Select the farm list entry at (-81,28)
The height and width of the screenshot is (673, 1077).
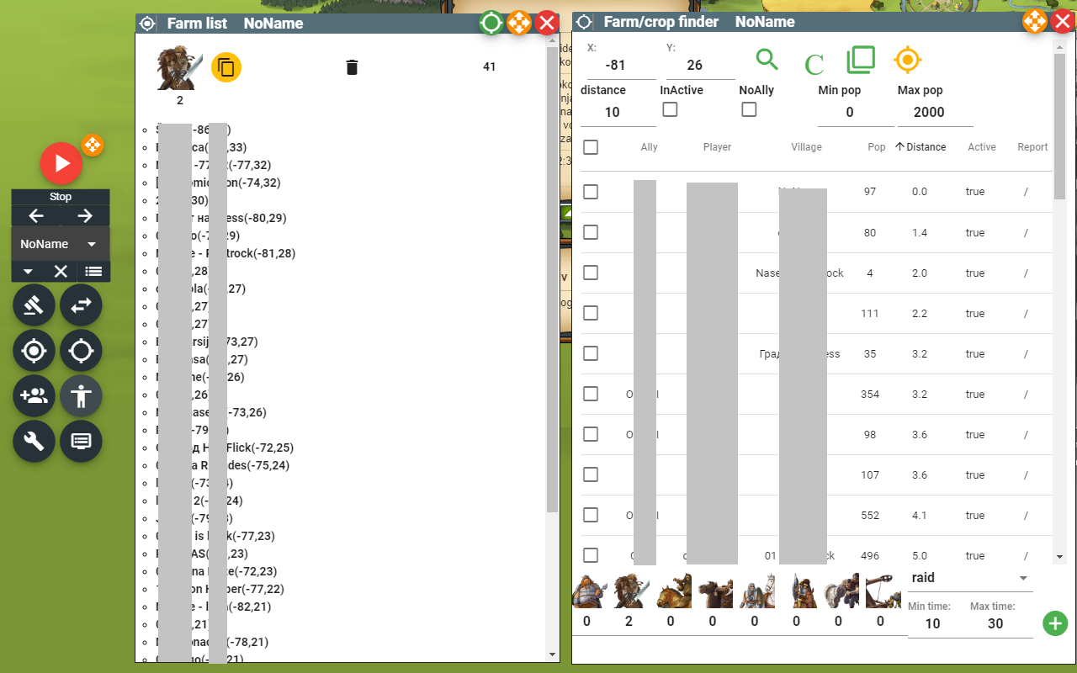(x=225, y=253)
